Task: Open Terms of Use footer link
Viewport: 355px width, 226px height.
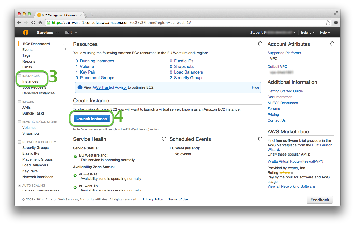Action: pyautogui.click(x=178, y=199)
